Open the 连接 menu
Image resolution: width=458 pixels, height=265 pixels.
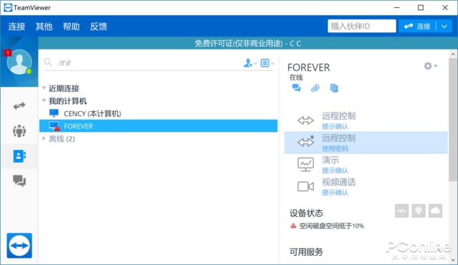[x=16, y=27]
